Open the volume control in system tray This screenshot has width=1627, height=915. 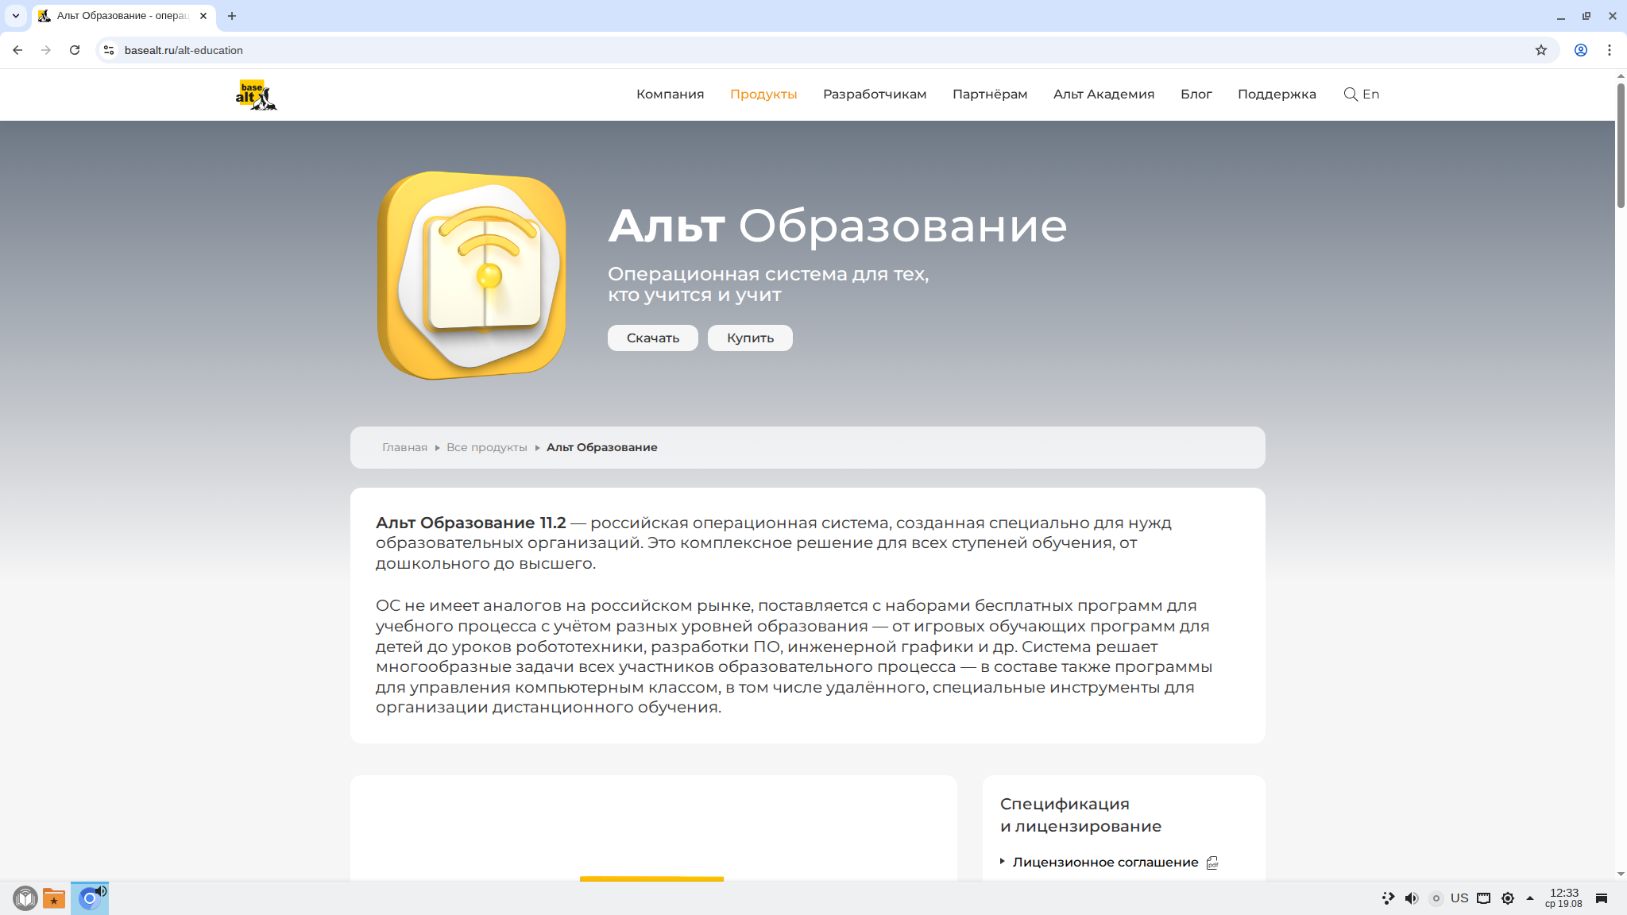coord(1412,898)
